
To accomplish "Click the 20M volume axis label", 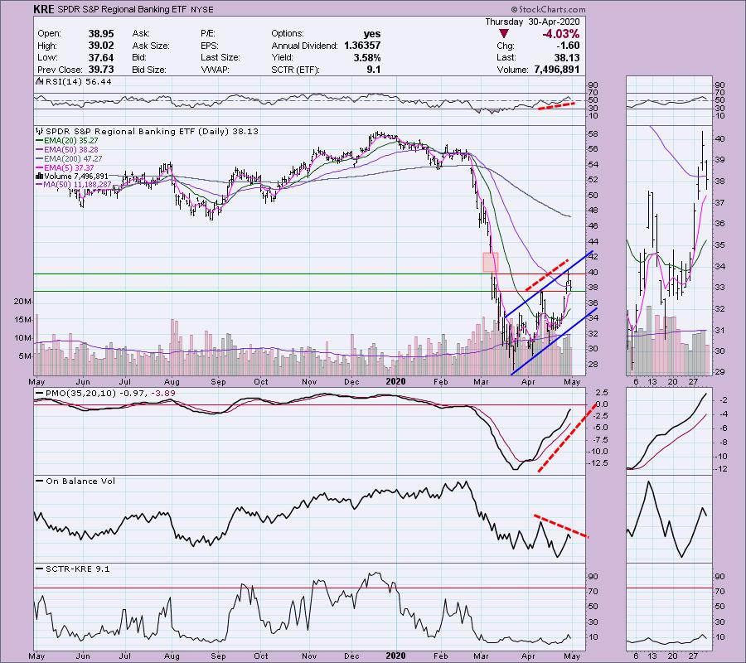I will 23,302.
